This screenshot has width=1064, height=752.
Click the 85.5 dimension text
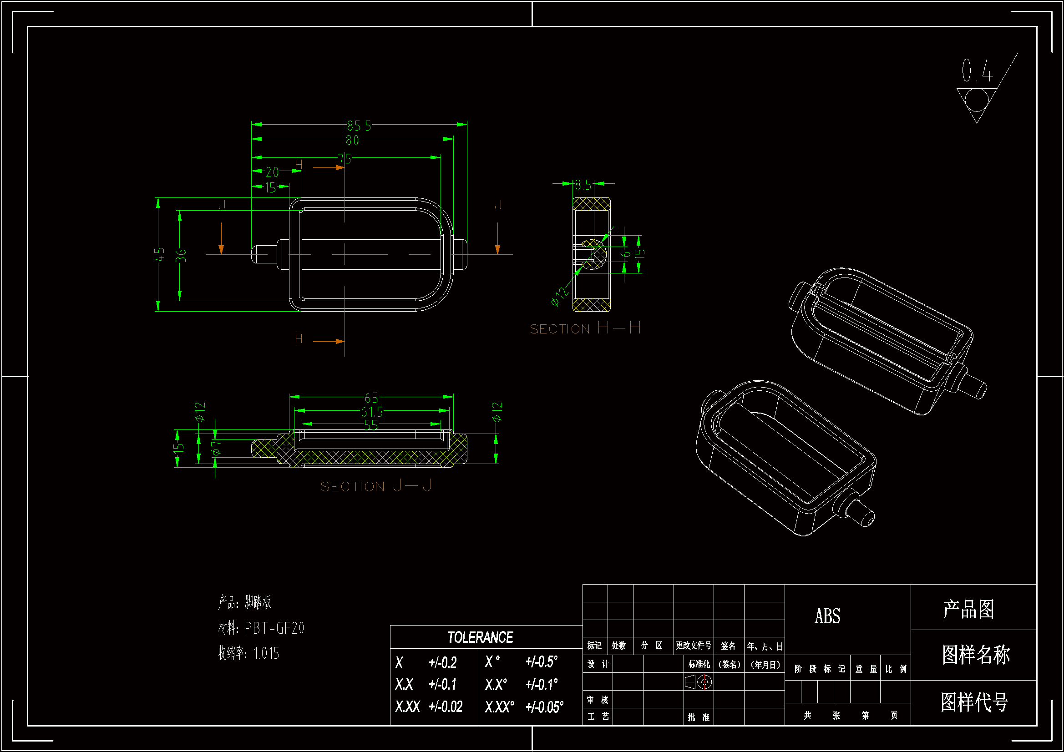click(359, 126)
